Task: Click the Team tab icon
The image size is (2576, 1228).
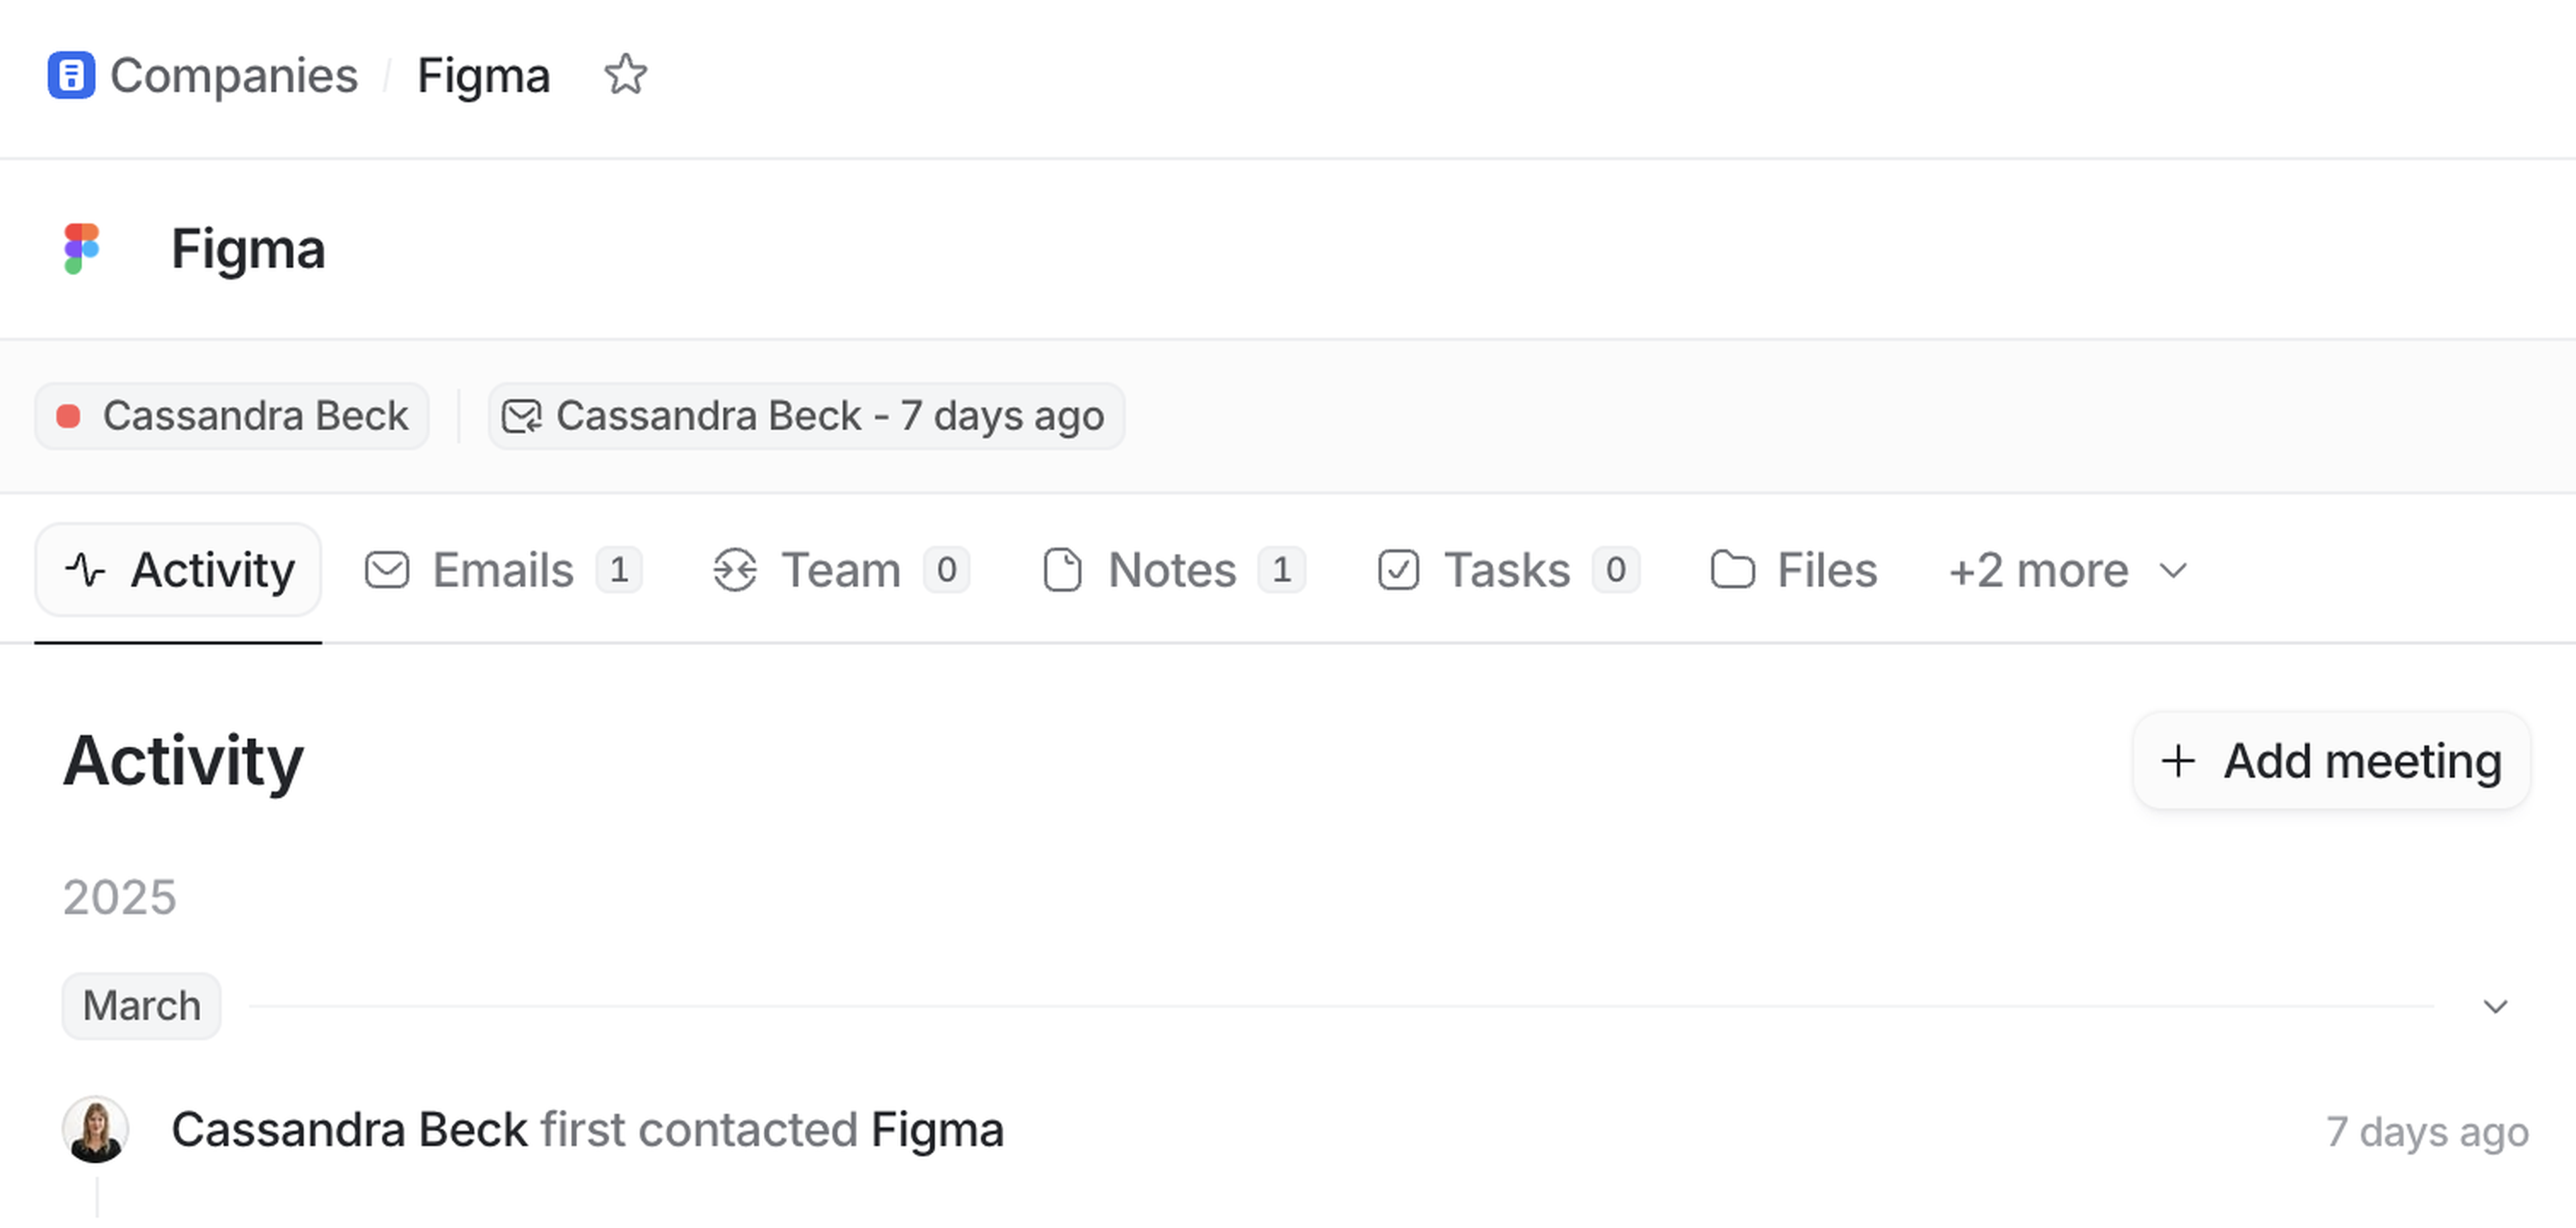Action: point(735,570)
